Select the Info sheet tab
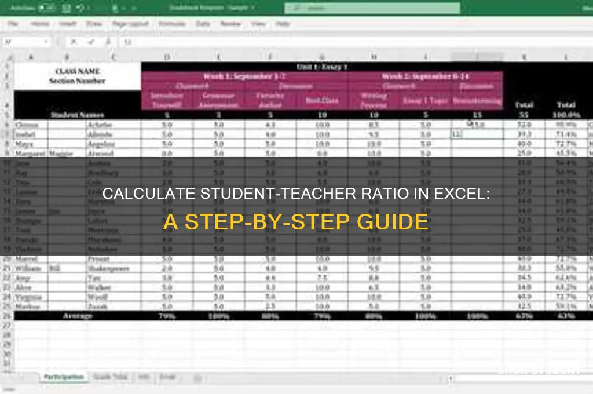Screen dimensions: 593x394 [144, 377]
